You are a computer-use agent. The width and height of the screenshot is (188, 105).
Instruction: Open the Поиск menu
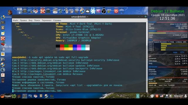[x=37, y=20]
